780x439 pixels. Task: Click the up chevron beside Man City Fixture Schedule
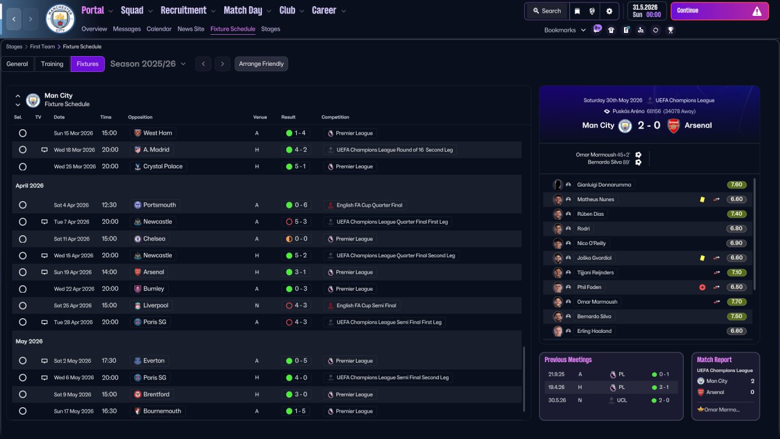(x=18, y=96)
